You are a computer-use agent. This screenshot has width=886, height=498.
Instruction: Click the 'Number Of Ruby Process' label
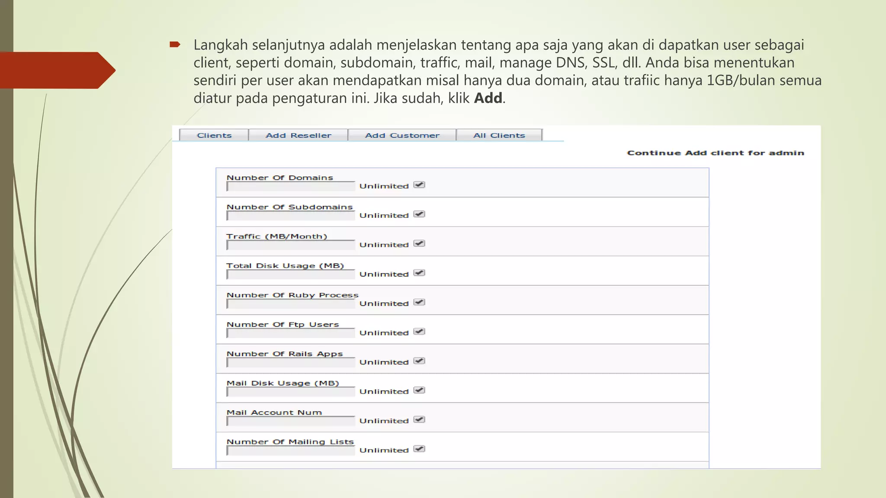tap(292, 295)
